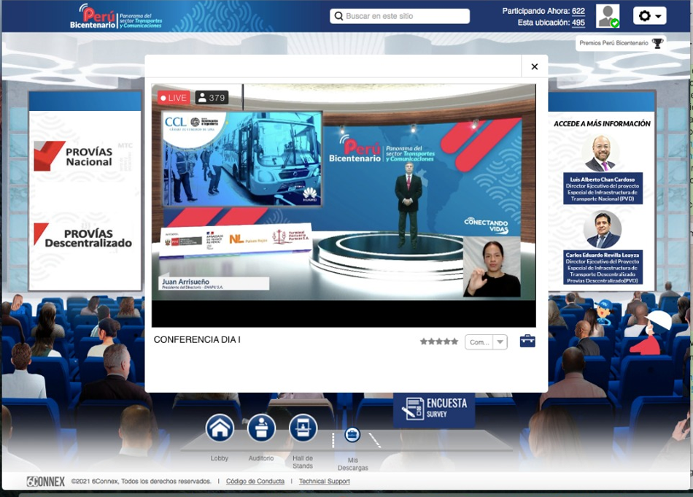Screen dimensions: 693x497
Task: Rate the conference with five stars
Action: point(439,342)
